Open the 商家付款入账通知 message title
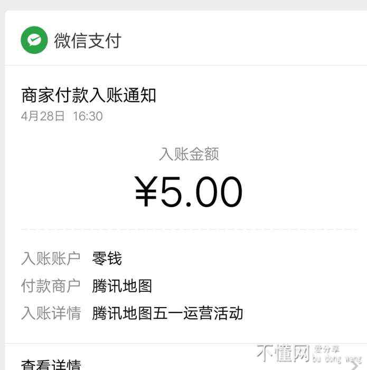This screenshot has width=367, height=370. click(x=89, y=95)
